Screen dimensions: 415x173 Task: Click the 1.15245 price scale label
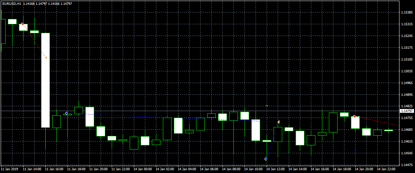click(x=407, y=36)
